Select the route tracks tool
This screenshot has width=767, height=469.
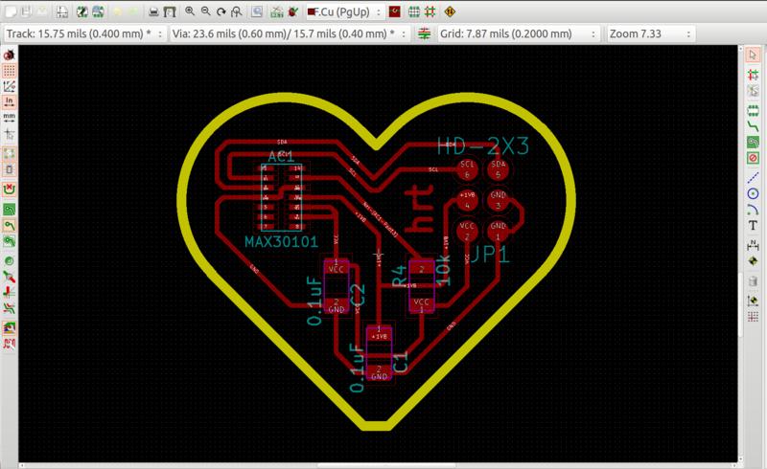[754, 126]
